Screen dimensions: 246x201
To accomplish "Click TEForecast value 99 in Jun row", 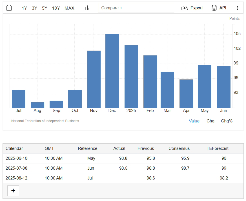I will coord(224,168).
